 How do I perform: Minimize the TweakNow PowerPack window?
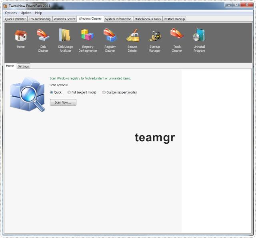[x=229, y=5]
